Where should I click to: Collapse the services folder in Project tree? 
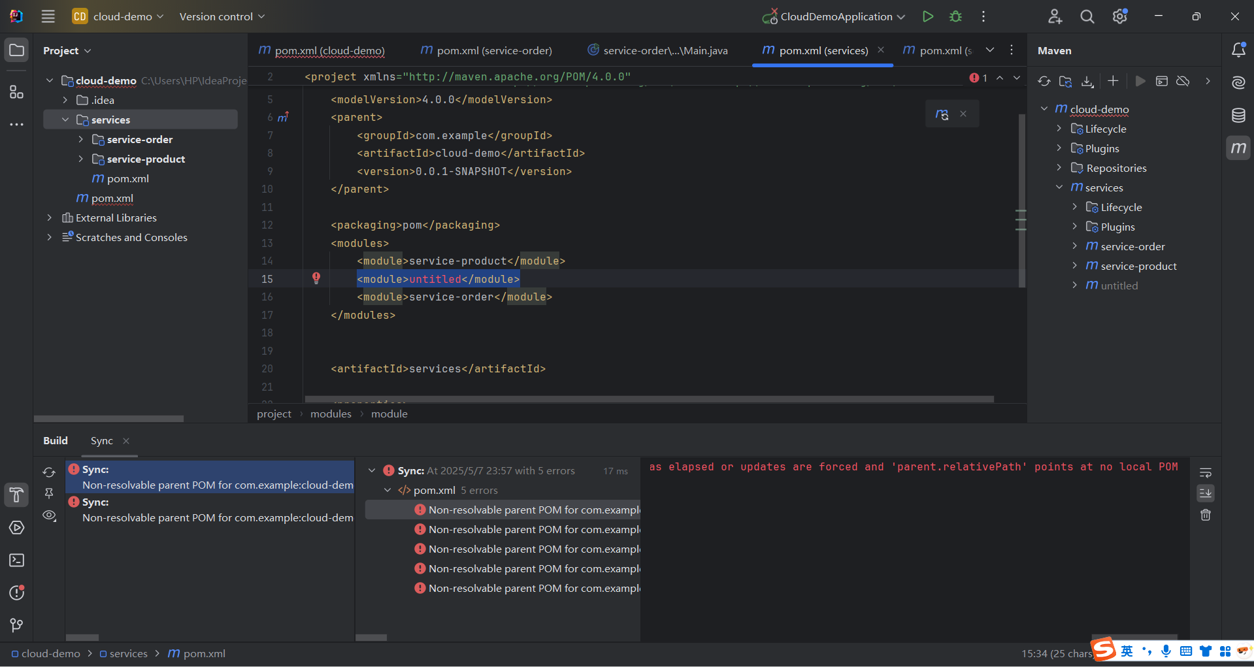coord(65,120)
